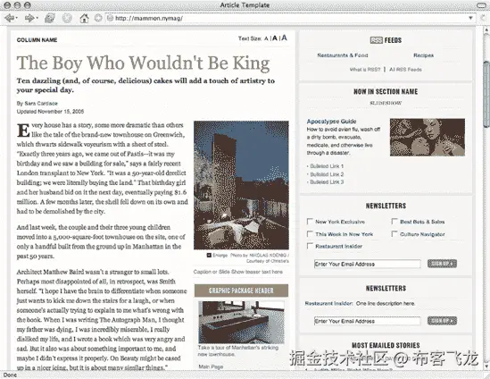Open Bulleted Link 2

point(327,174)
